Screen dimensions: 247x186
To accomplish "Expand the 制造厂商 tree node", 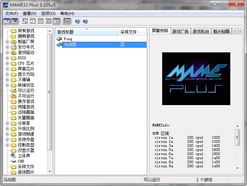I will [7, 42].
